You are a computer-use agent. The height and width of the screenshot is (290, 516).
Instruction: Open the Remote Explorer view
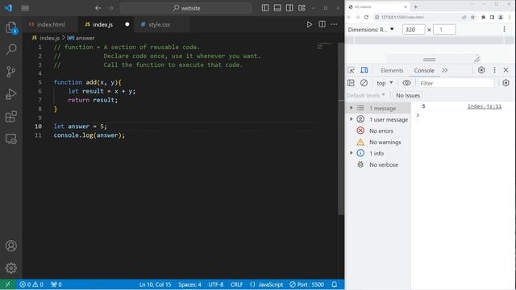10,139
